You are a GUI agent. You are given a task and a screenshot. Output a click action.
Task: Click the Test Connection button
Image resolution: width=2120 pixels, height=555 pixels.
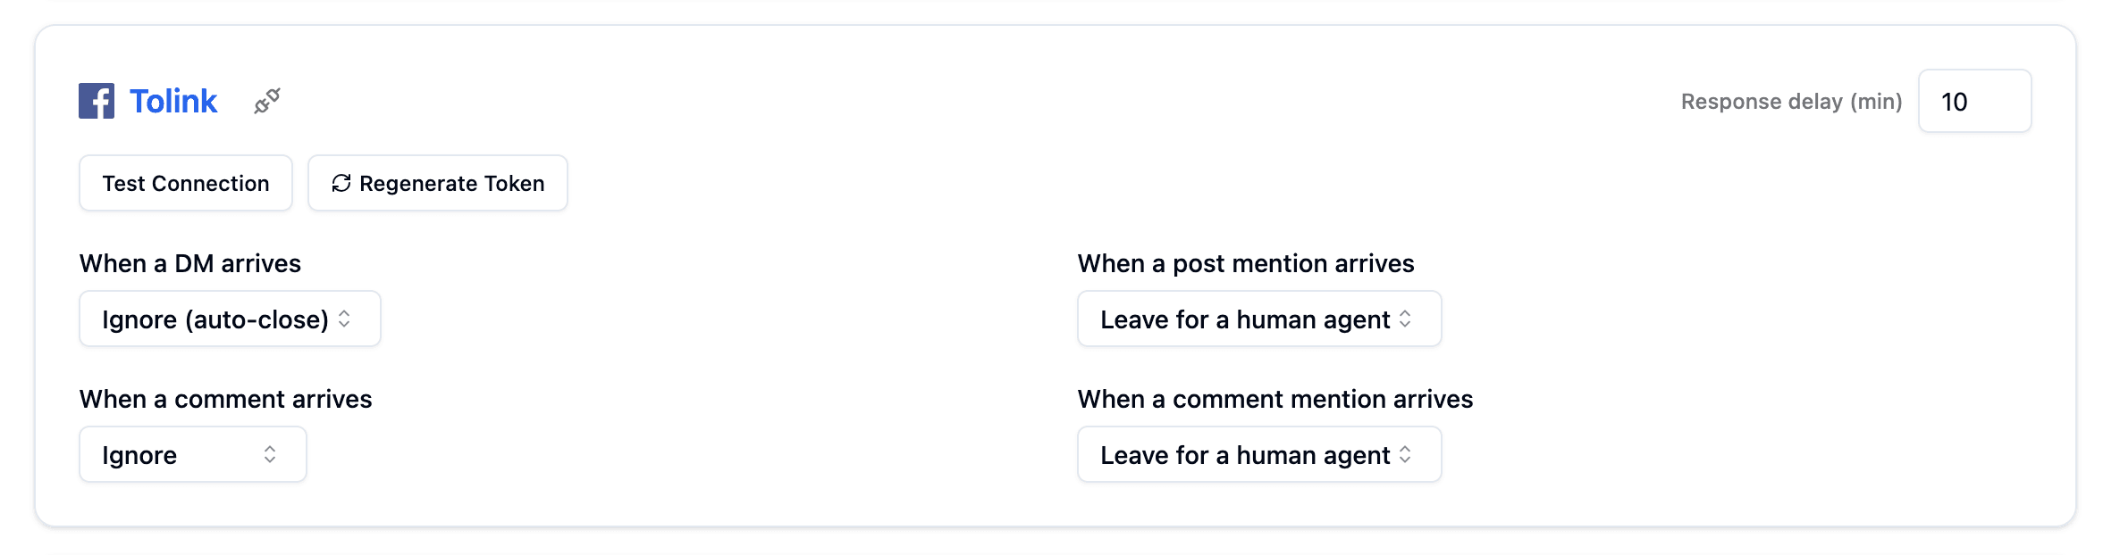click(x=185, y=183)
